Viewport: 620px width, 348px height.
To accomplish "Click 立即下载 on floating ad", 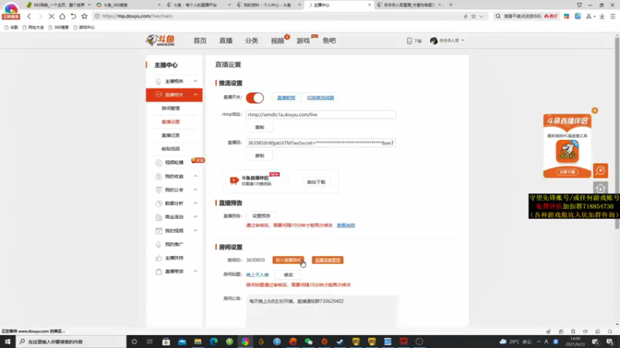I will coord(567,172).
